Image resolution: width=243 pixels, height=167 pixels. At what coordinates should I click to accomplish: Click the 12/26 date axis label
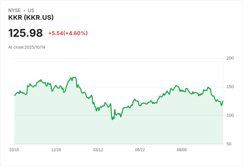tap(56, 150)
